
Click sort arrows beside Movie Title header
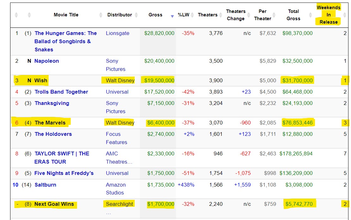tap(101, 15)
